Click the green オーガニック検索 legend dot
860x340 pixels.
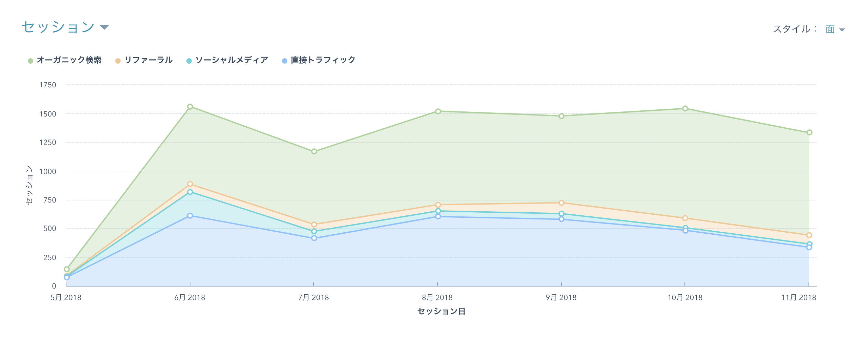point(30,61)
